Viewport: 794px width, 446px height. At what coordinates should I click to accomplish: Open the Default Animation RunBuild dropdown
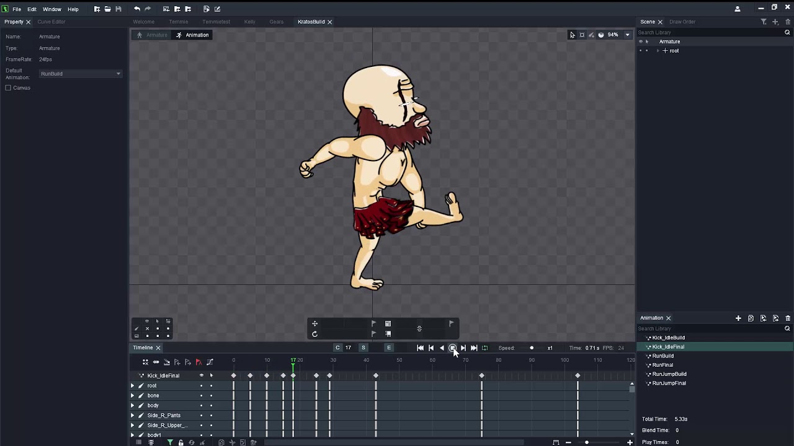point(81,74)
